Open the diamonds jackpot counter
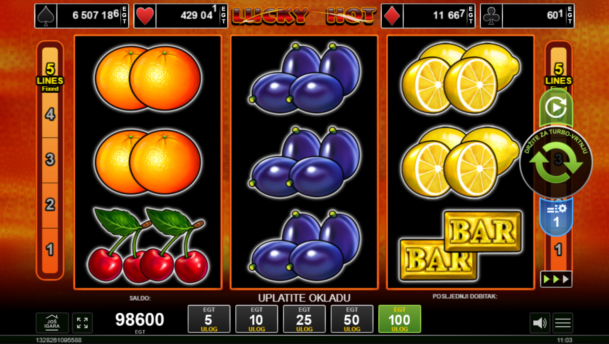The height and width of the screenshot is (344, 609). click(428, 16)
